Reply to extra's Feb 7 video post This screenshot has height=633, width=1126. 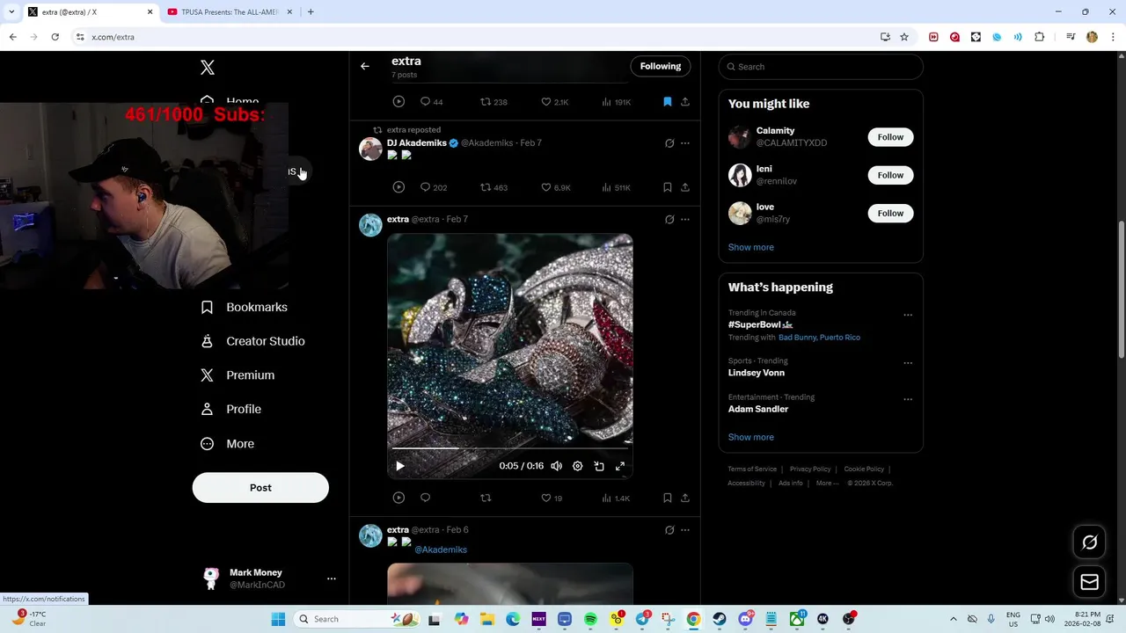coord(426,498)
